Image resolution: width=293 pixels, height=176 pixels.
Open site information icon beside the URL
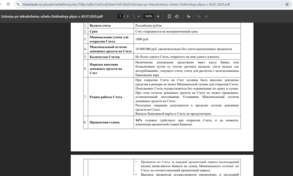[18, 4]
